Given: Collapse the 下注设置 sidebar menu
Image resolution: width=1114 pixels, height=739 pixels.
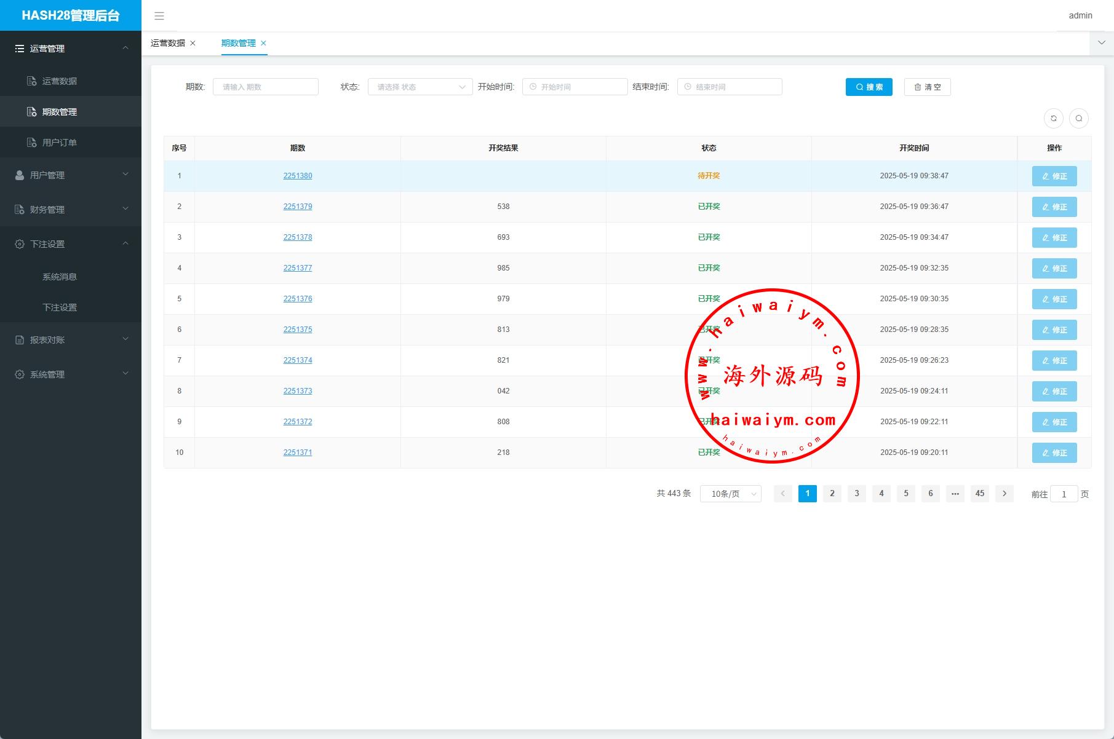Looking at the screenshot, I should pyautogui.click(x=71, y=244).
